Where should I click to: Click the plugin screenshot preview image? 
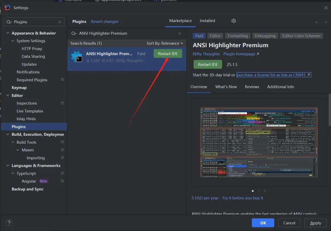(x=259, y=142)
